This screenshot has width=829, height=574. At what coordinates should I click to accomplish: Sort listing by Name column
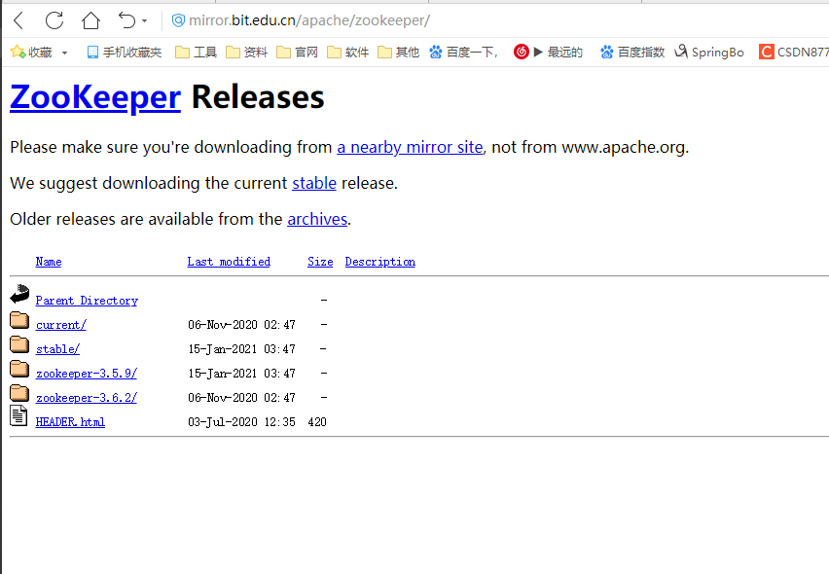[x=49, y=262]
